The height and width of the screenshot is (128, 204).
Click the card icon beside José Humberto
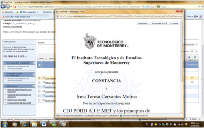pyautogui.click(x=43, y=87)
